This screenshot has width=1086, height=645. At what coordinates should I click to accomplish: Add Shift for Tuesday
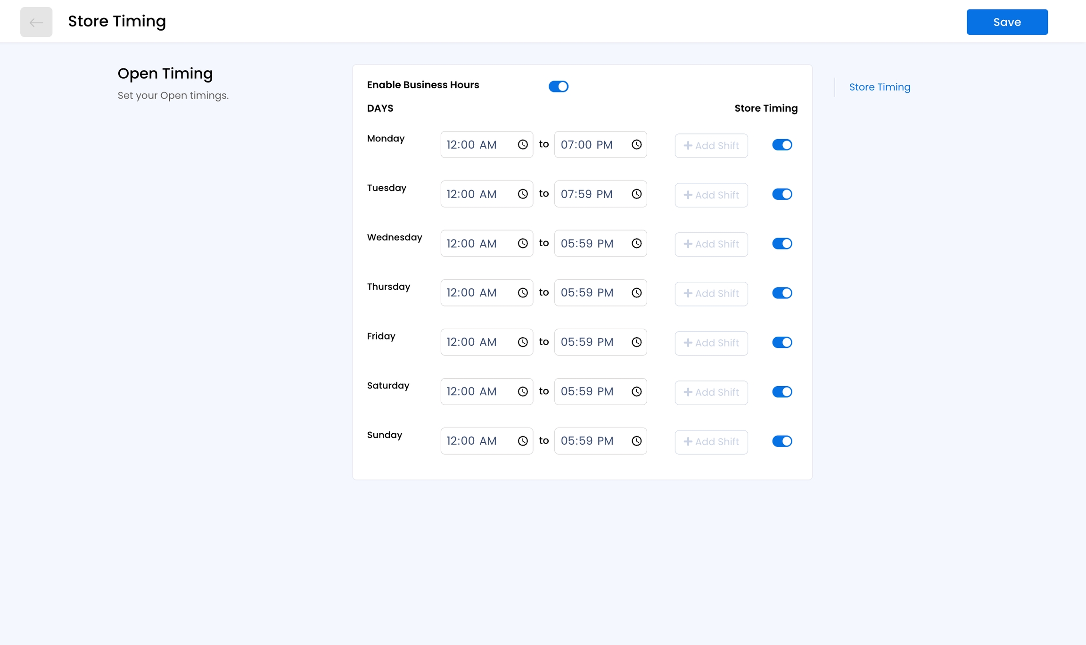point(711,195)
